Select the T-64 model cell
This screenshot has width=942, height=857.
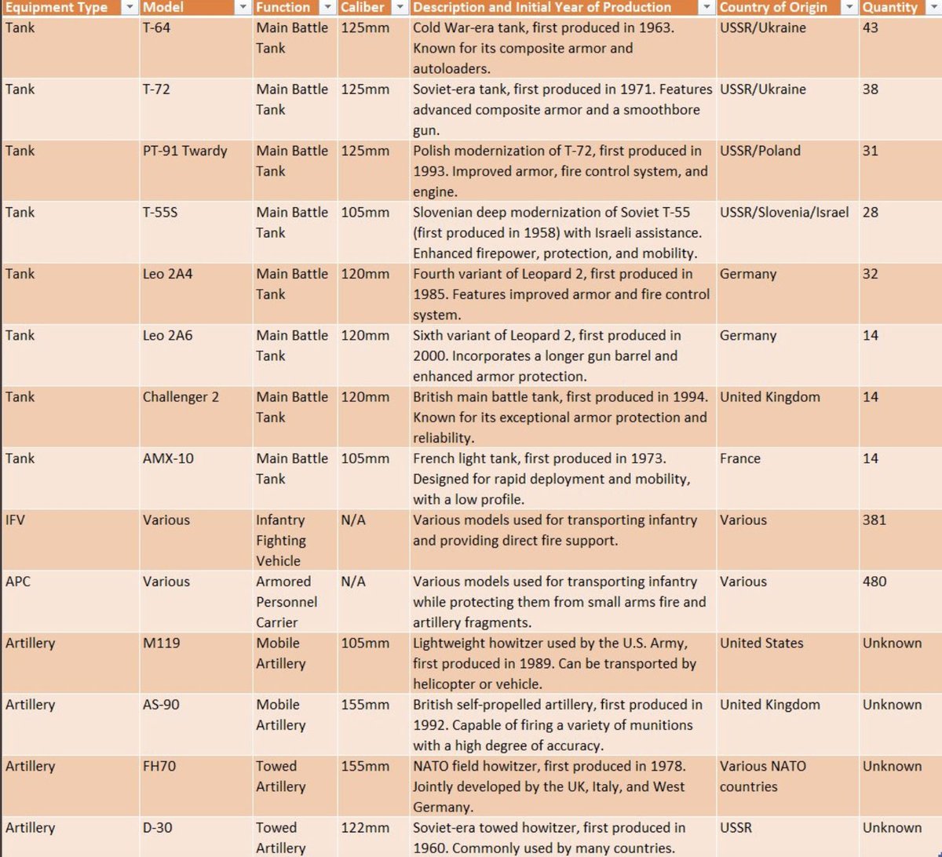[196, 48]
